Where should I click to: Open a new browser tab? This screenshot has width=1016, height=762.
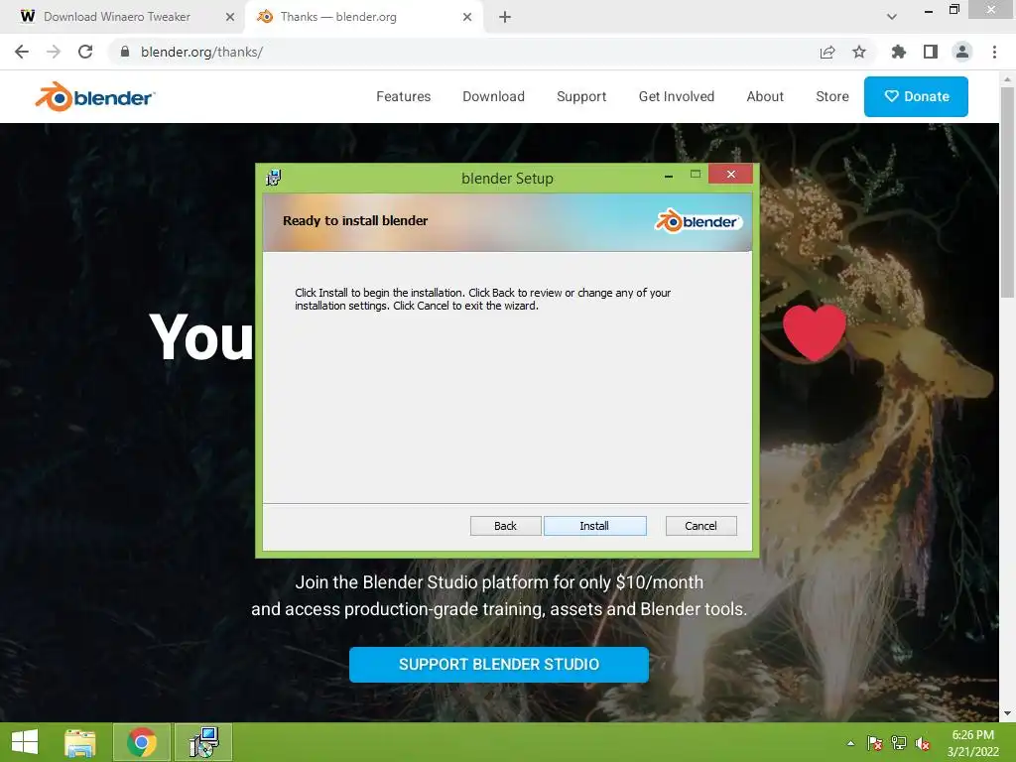pyautogui.click(x=505, y=17)
